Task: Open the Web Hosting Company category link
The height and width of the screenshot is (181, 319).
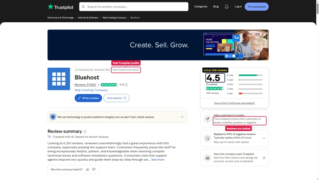Action: pyautogui.click(x=91, y=90)
